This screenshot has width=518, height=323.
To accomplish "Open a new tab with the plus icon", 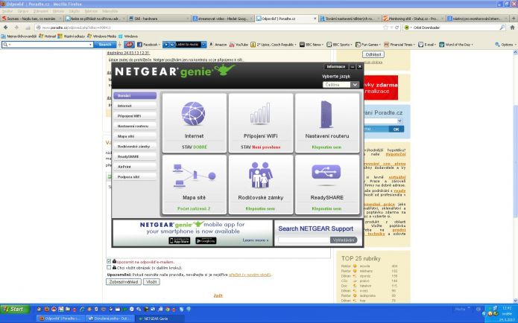I will 514,19.
